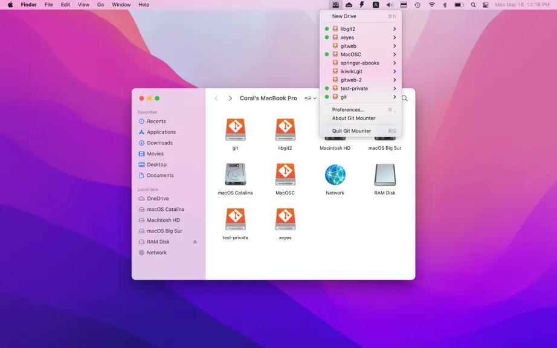
Task: Select About Git Mounter
Action: [361, 118]
